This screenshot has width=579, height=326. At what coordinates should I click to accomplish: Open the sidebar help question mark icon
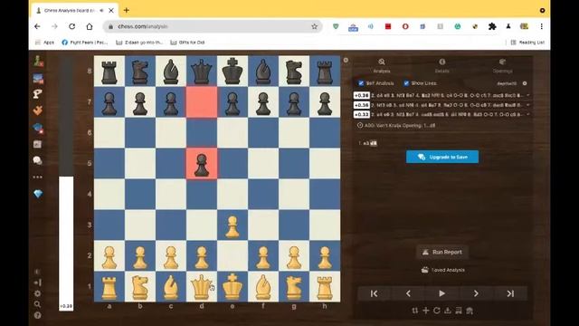click(x=38, y=315)
